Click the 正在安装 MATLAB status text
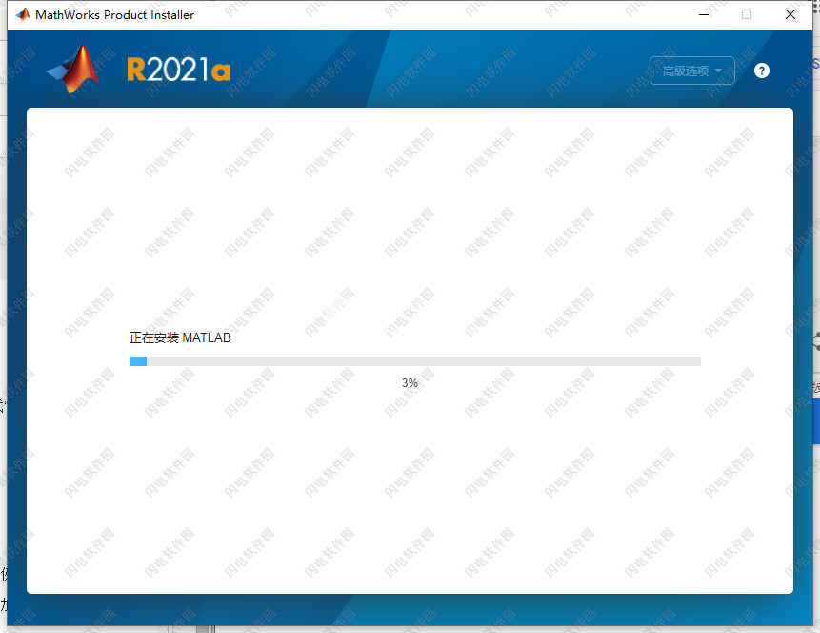This screenshot has width=820, height=633. point(180,337)
